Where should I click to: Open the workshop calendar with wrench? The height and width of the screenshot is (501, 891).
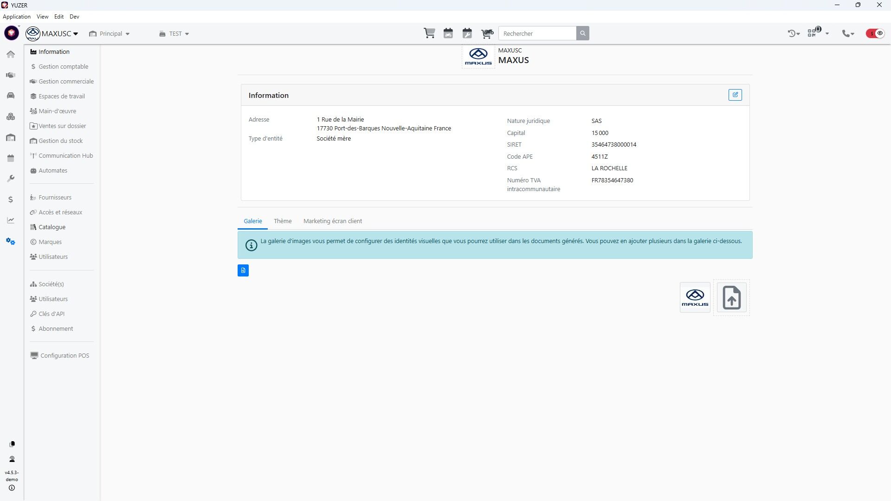pyautogui.click(x=467, y=33)
